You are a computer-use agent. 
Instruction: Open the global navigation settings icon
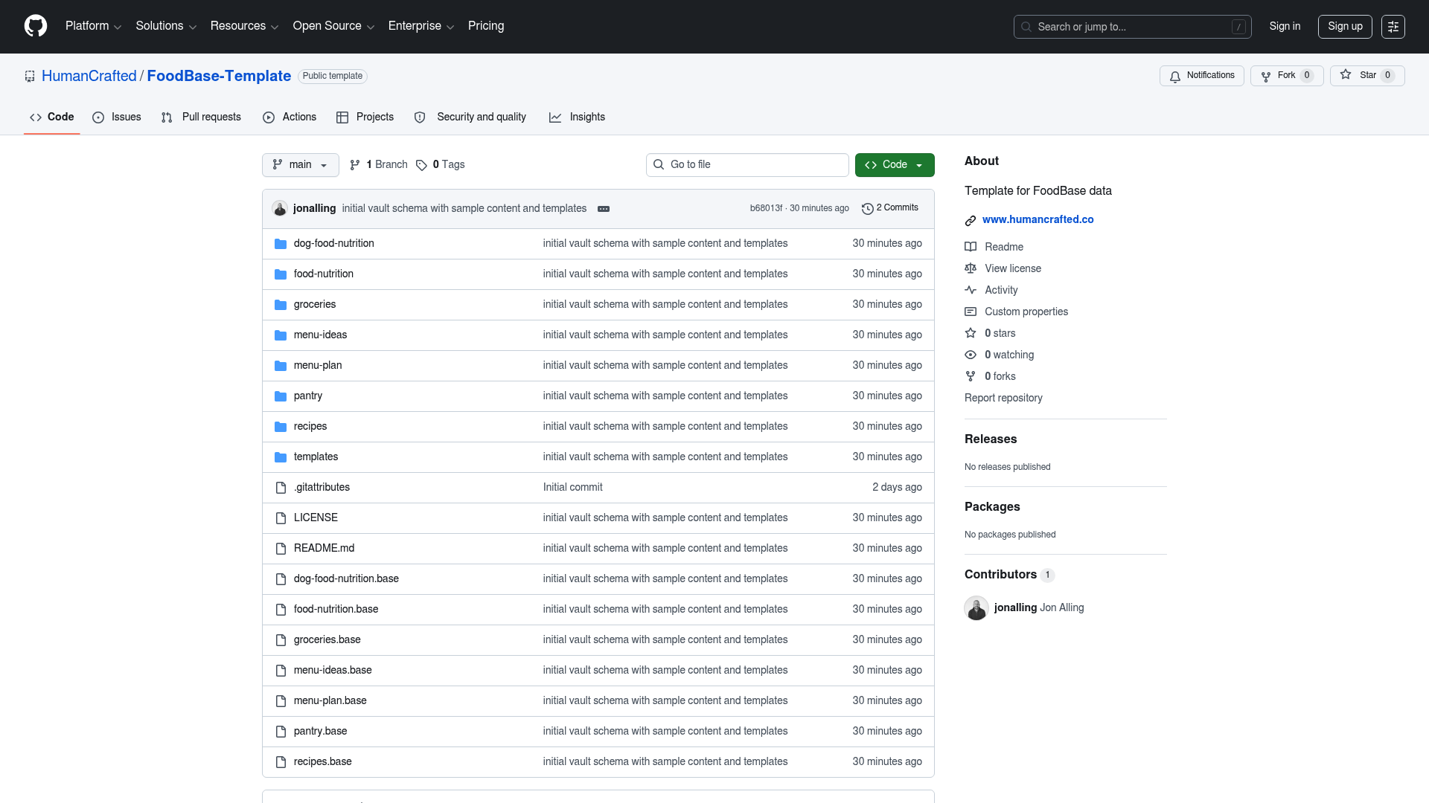(1393, 27)
